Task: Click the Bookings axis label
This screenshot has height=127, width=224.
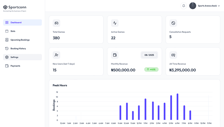Action: coord(54,105)
